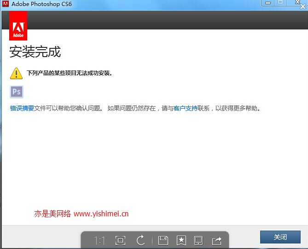Viewport: 308px width, 249px height.
Task: Click the Adobe title bar icon
Action: [6, 4]
